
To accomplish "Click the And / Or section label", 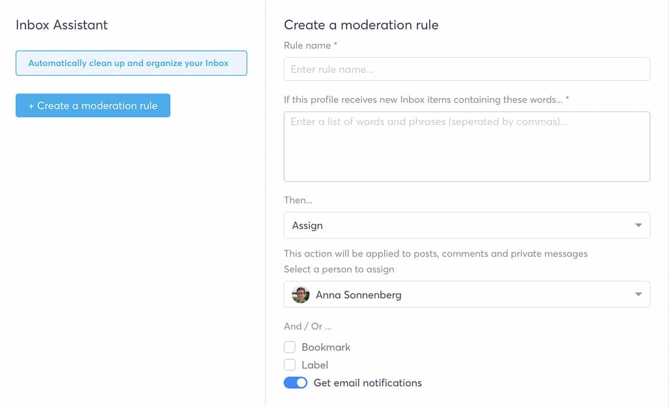I will 308,326.
